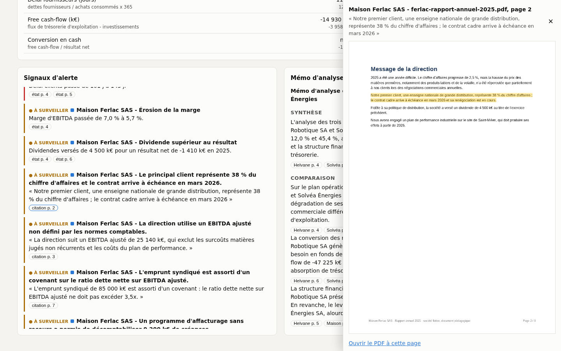561x351 pixels.
Task: Click the 'Conversion en cash' metric label
Action: [x=55, y=40]
